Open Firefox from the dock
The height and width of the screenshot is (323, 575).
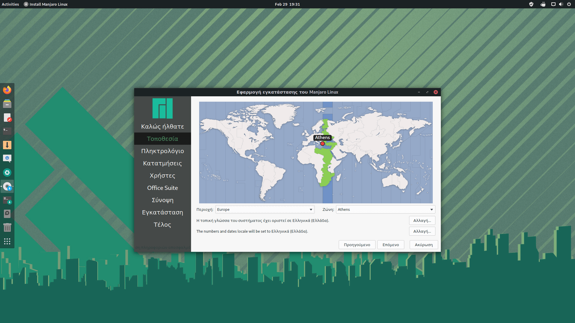(7, 90)
